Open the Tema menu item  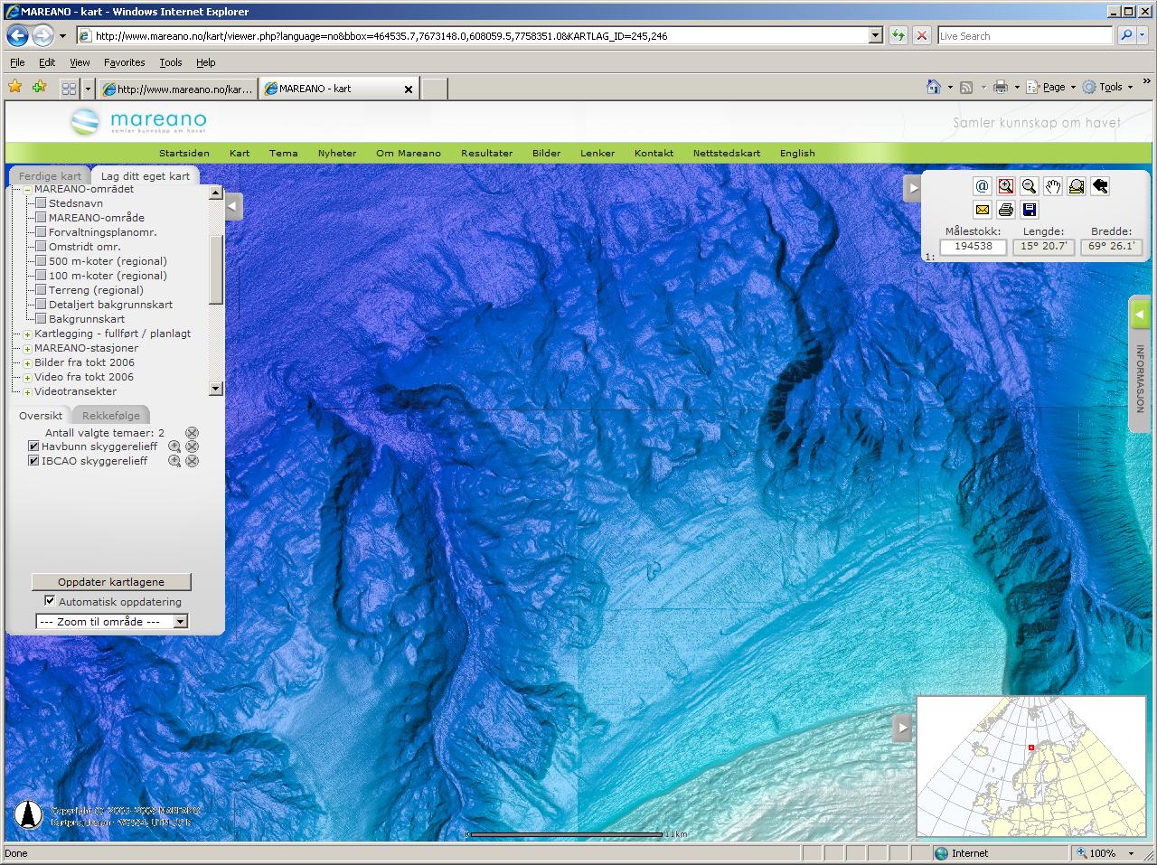[x=283, y=153]
